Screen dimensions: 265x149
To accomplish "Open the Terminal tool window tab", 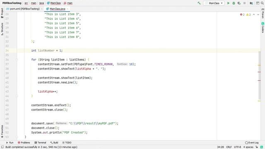I will coord(40,142).
